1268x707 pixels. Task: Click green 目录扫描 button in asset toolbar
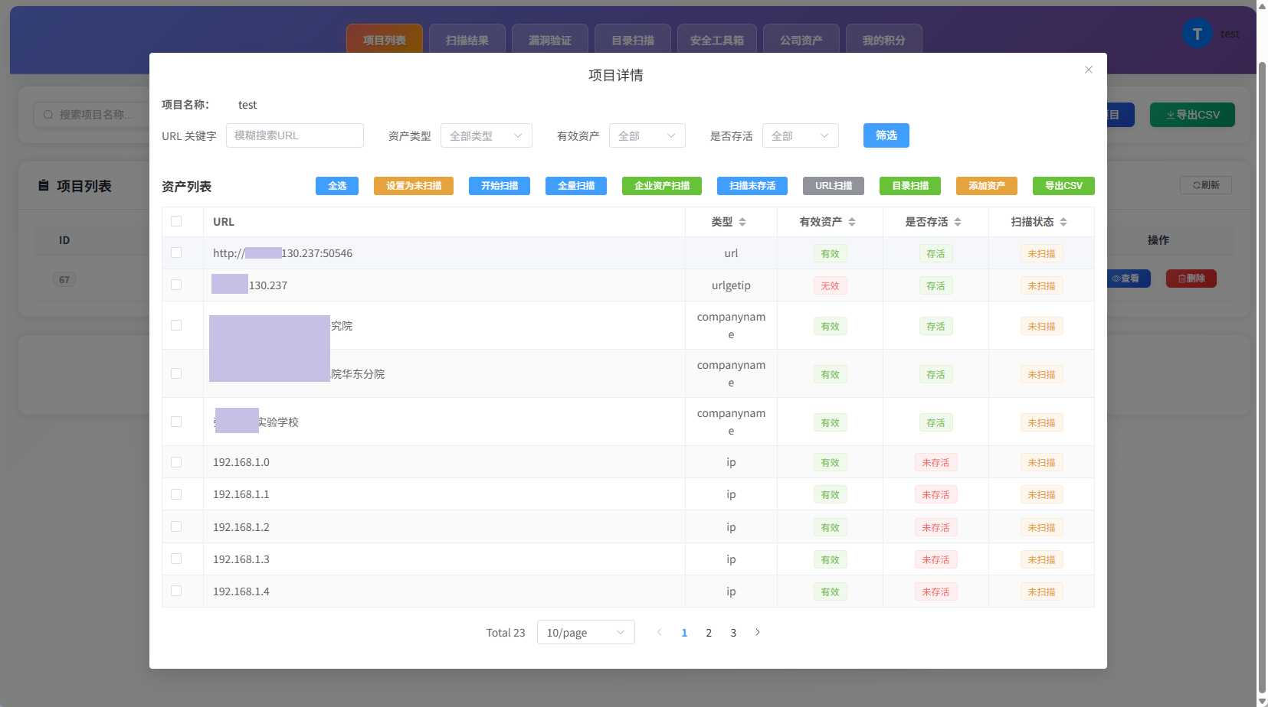pyautogui.click(x=910, y=186)
